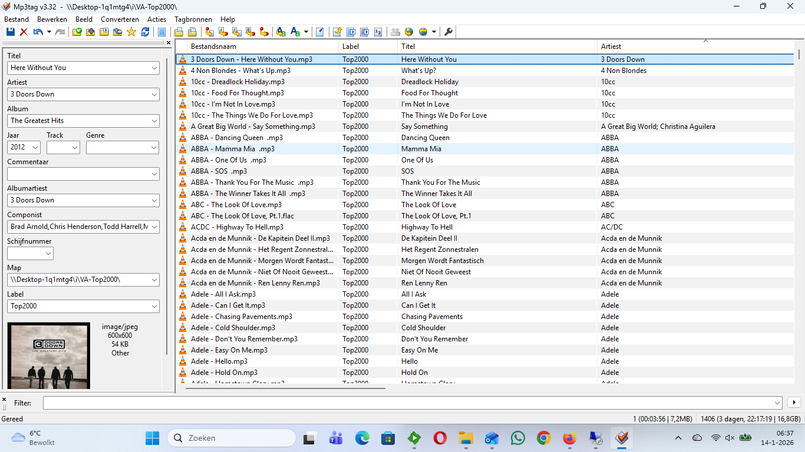The height and width of the screenshot is (452, 805).
Task: Open the Converteren menu
Action: click(x=120, y=19)
